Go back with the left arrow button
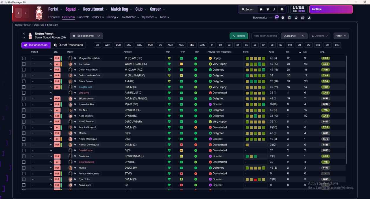The width and height of the screenshot is (370, 199). (18, 13)
